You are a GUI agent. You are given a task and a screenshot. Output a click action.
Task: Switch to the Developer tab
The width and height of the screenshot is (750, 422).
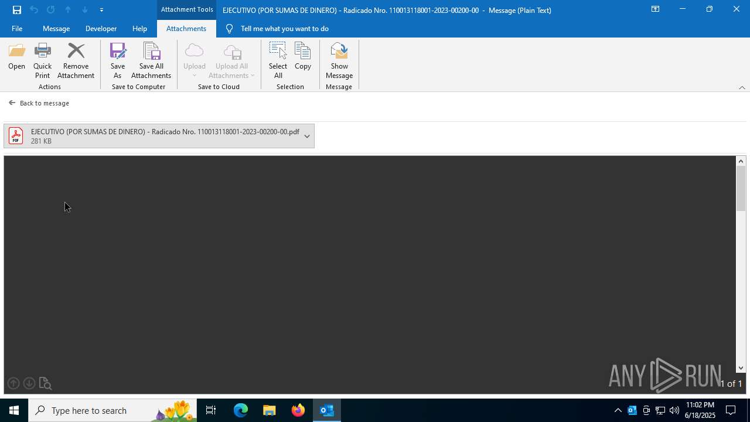pyautogui.click(x=101, y=29)
